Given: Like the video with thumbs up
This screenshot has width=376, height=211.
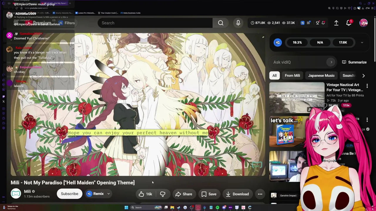Looking at the screenshot, I should 145,194.
